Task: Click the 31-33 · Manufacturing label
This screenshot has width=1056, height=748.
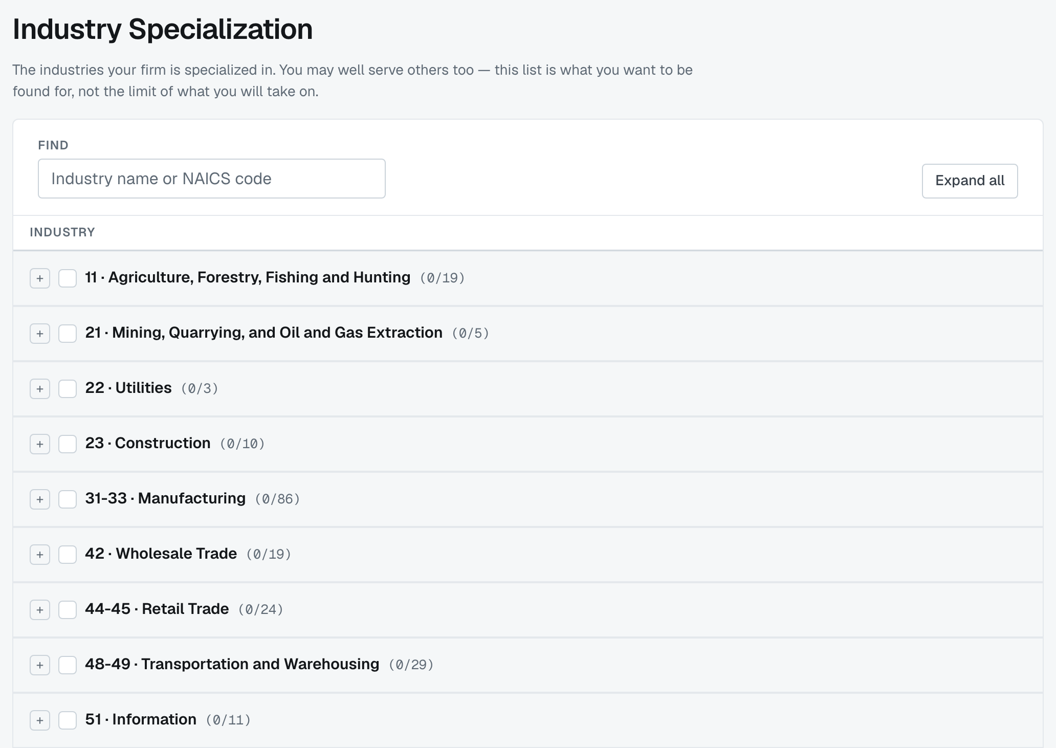Action: [165, 498]
